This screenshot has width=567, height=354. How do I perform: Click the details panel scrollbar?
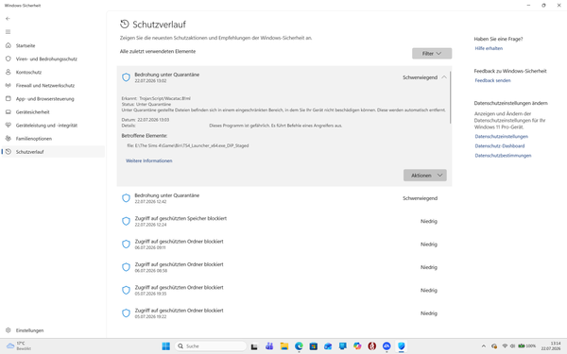[450, 97]
